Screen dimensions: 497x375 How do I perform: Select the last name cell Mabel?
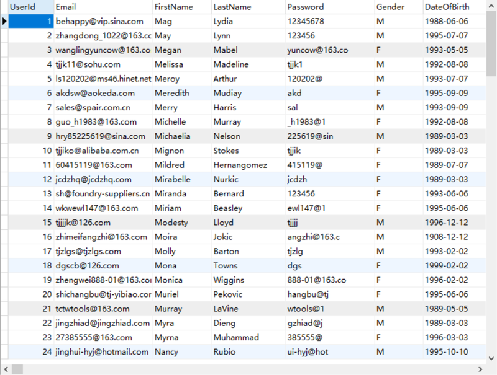click(248, 50)
